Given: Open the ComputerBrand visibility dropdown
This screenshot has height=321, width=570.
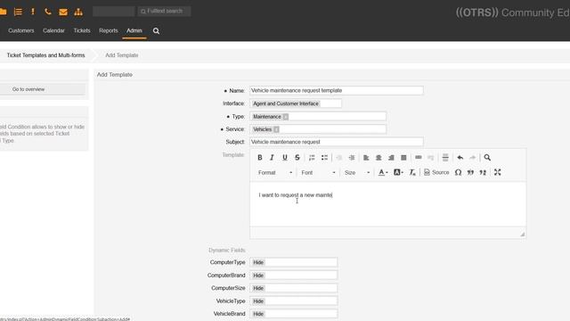Looking at the screenshot, I should [x=293, y=276].
